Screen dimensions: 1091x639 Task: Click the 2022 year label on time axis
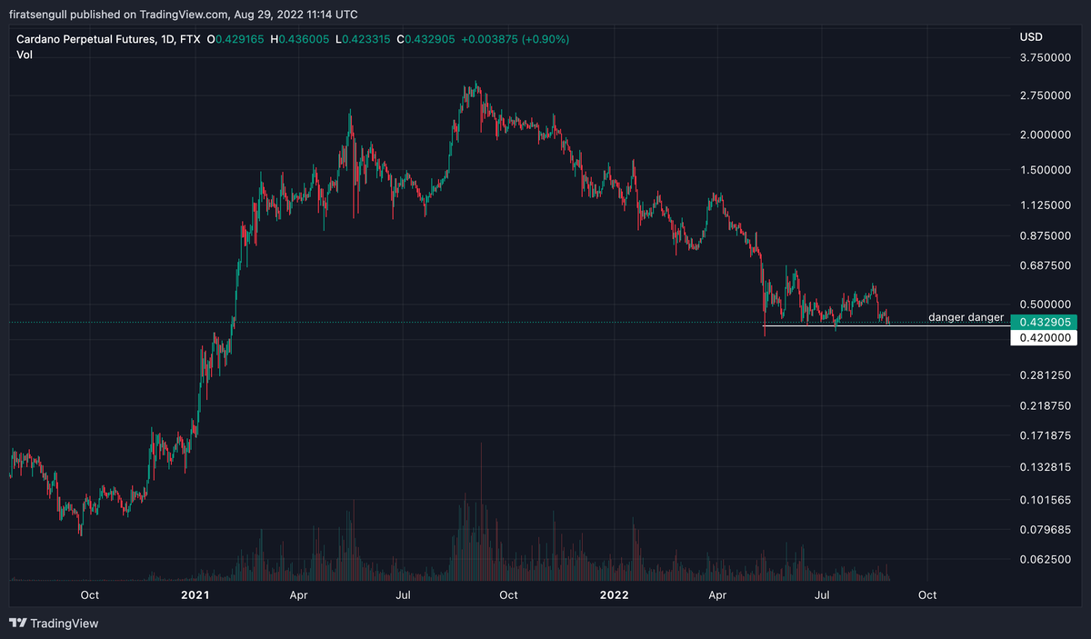coord(615,595)
